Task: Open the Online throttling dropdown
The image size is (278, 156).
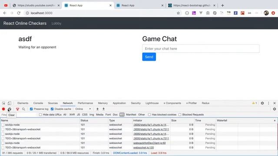Action: tap(83, 109)
